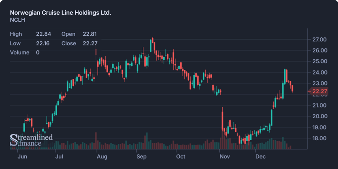Click the Low value 22.16
Viewport: 338px width, 169px height.
[x=43, y=43]
